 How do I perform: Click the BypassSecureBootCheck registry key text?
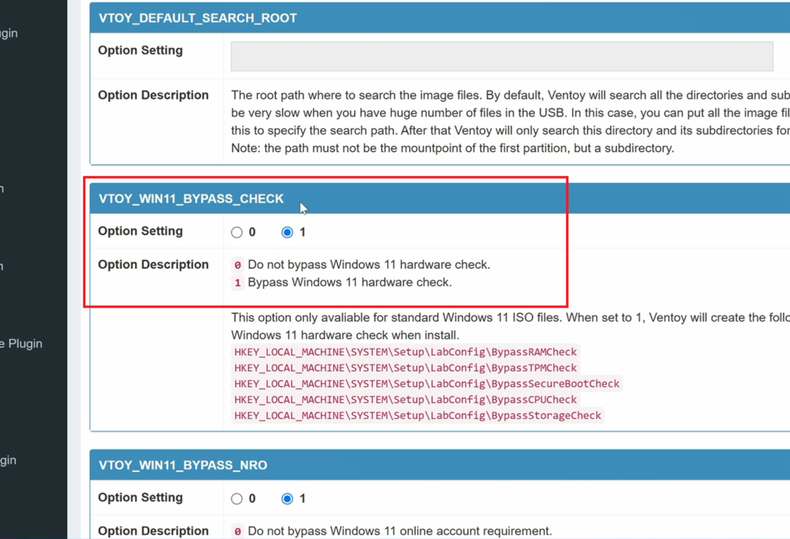[x=427, y=384]
